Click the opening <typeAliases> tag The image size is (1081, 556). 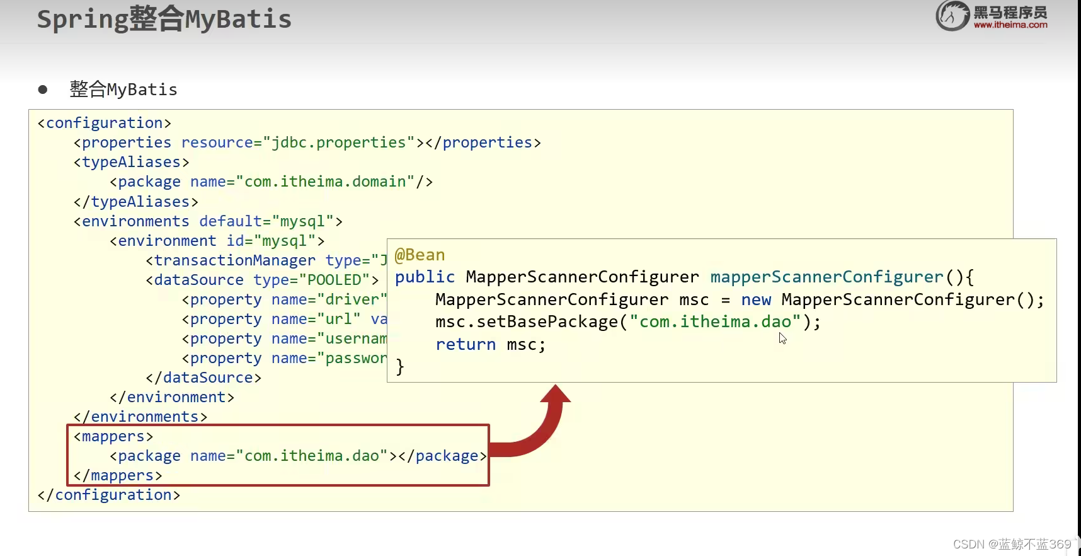132,162
